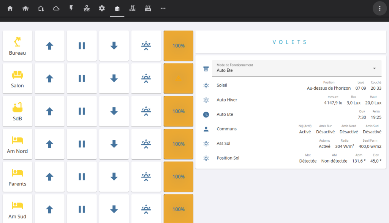
Task: Open the swimming pool tab
Action: (x=133, y=8)
